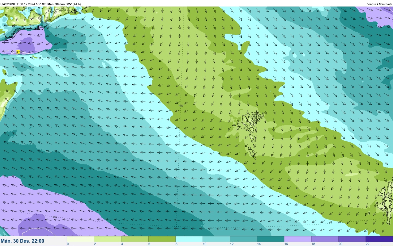
Task: Click the '60N' latitude label
Action: coord(55,217)
